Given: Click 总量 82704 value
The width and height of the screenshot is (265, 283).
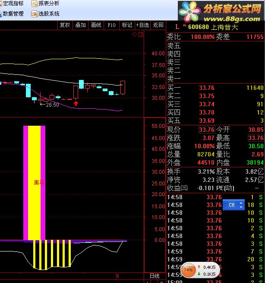Looking at the screenshot, I should tap(206, 154).
